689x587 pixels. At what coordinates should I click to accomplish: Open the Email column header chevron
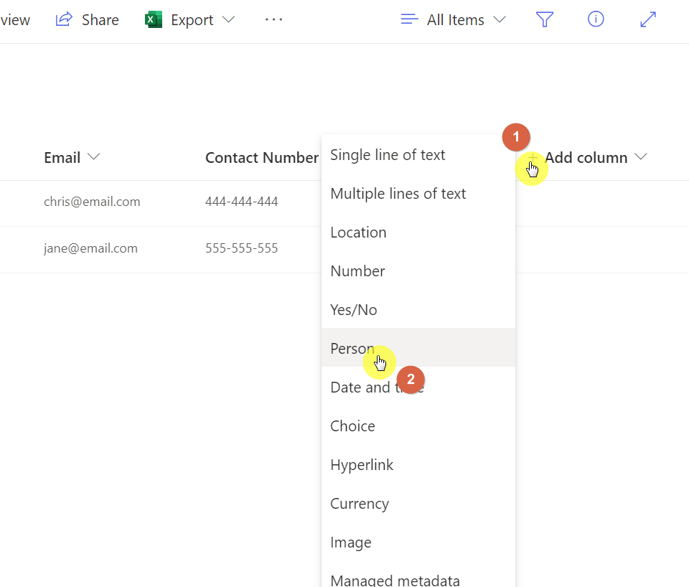click(x=93, y=156)
